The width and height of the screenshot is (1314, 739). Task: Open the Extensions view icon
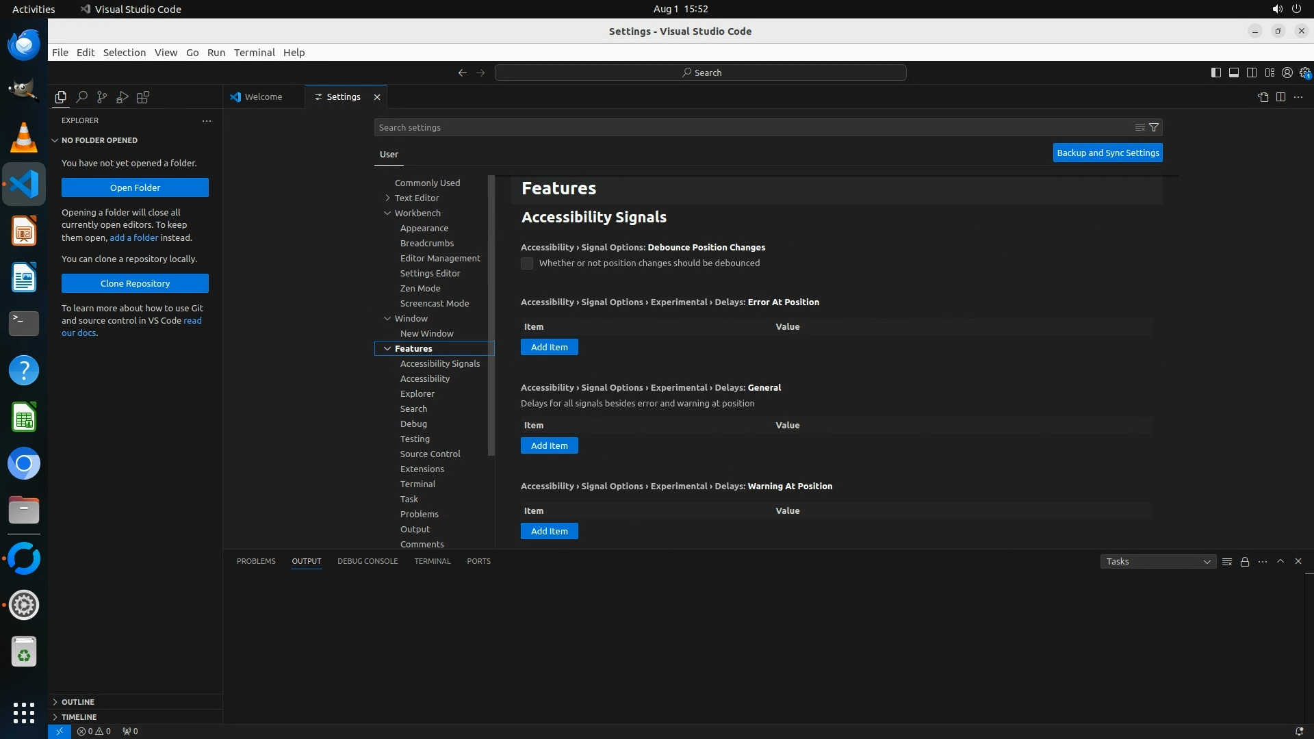(143, 97)
